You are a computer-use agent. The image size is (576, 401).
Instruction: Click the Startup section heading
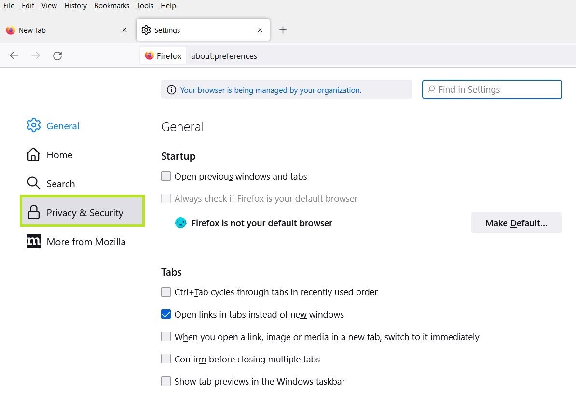[x=178, y=156]
